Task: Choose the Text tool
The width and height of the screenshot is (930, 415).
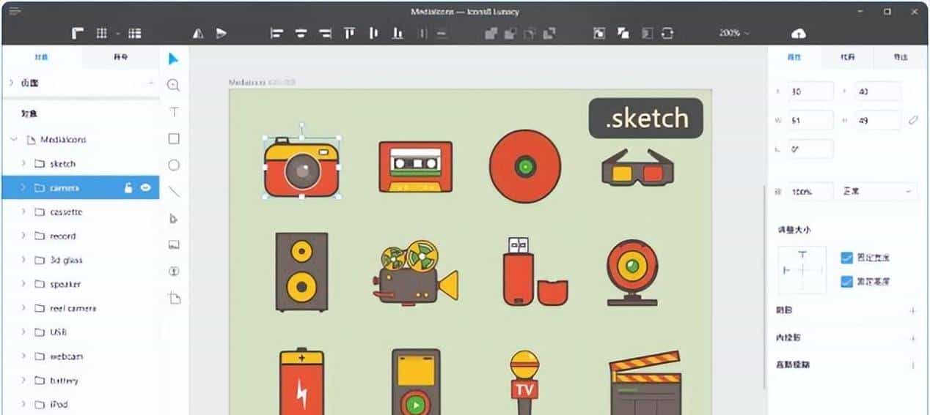Action: (174, 112)
